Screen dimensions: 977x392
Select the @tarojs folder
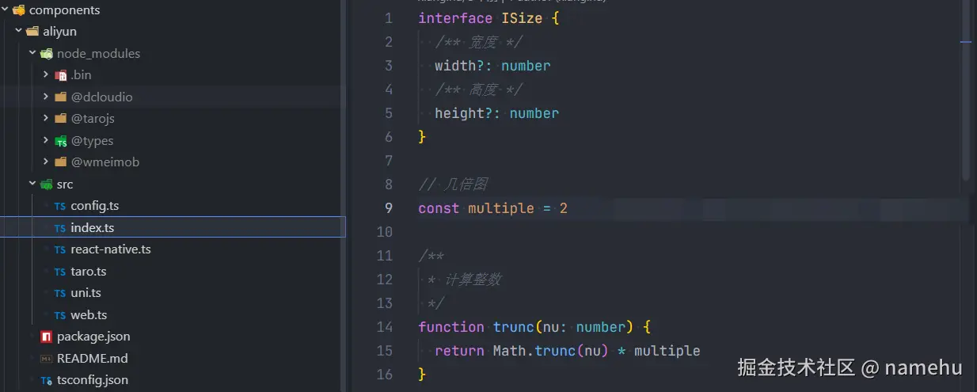172,118
